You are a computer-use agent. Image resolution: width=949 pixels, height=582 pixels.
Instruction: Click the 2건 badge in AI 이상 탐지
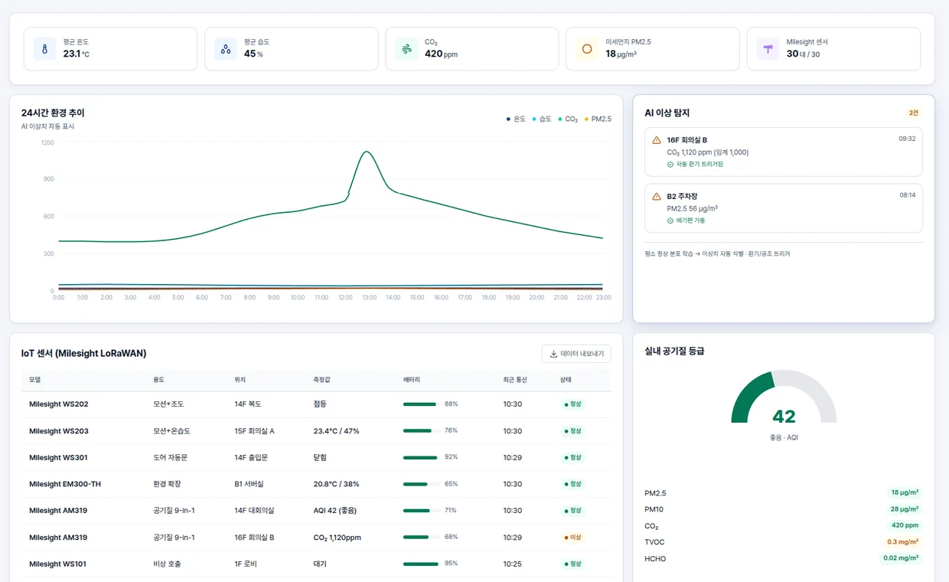click(914, 113)
